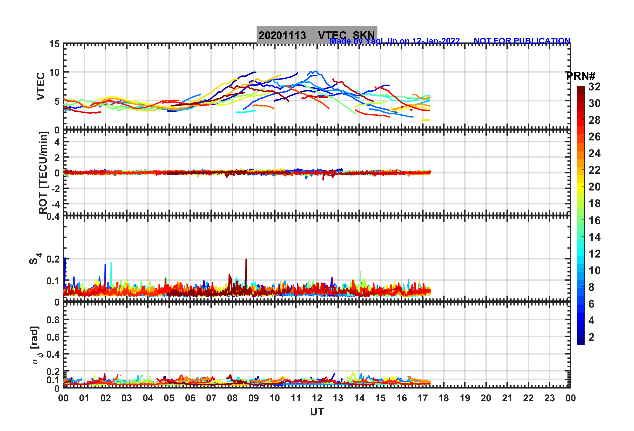Click the yellow-green sigma phi bump near 14 UT
Screen dimensions: 634x431
(353, 375)
